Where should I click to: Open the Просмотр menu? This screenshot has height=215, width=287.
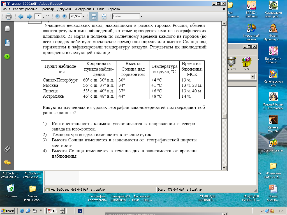(x=47, y=9)
